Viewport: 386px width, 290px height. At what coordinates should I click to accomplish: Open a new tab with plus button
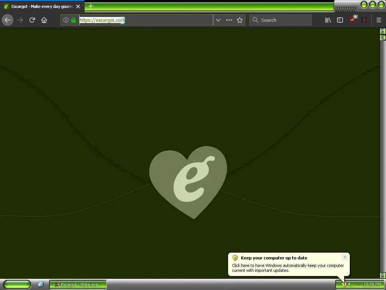91,6
